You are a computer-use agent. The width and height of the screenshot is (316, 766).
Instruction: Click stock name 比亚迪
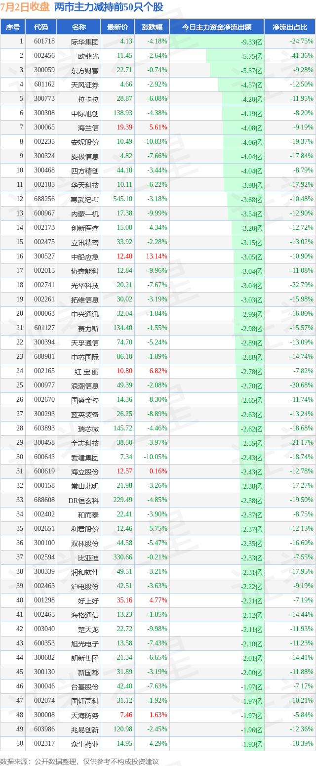coord(88,557)
